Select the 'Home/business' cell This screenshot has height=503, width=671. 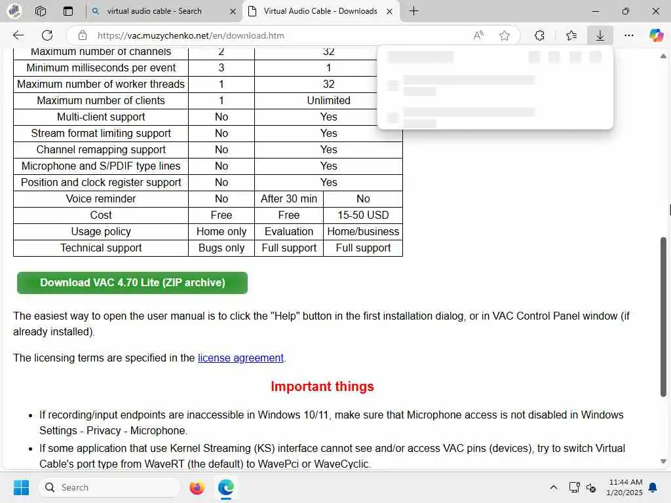[363, 231]
